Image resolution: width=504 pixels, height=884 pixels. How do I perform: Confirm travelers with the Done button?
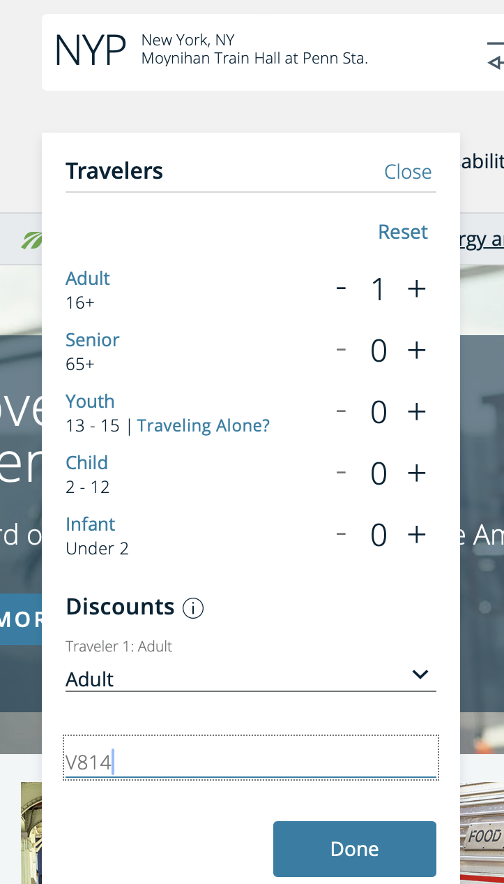(354, 848)
